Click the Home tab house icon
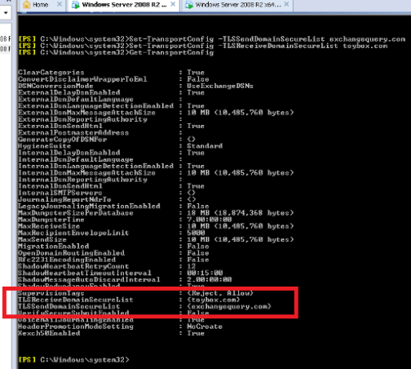411x369 pixels. click(x=26, y=4)
